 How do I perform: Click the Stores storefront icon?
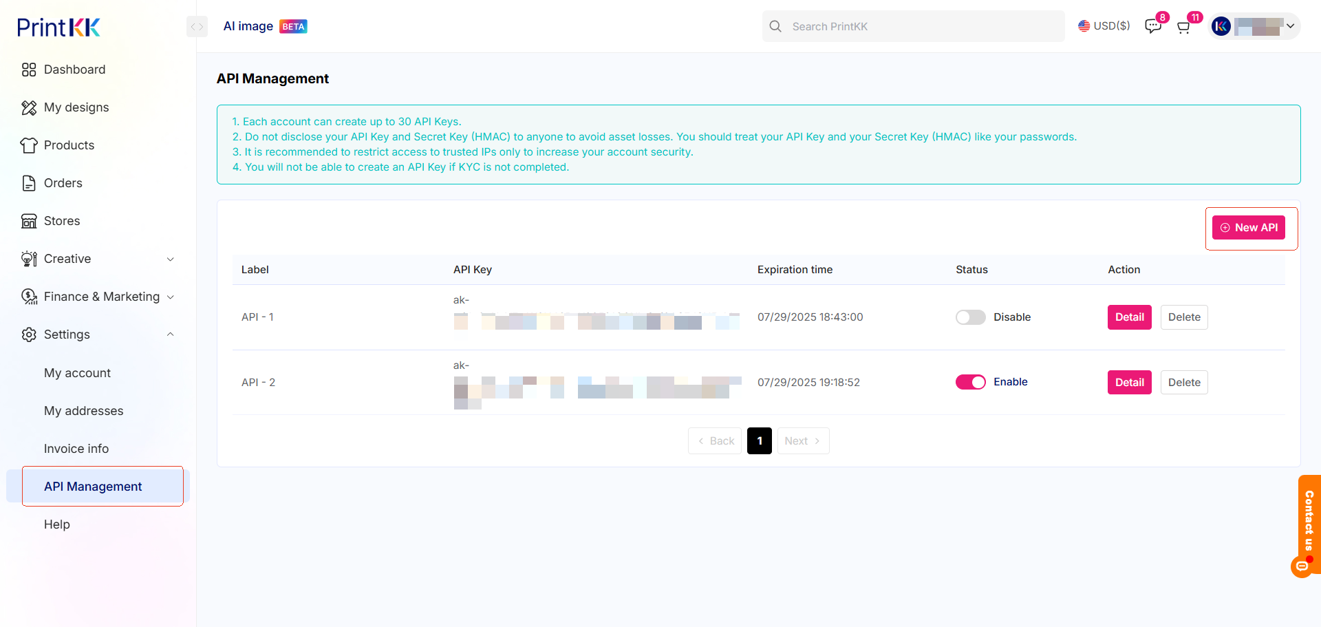click(29, 221)
